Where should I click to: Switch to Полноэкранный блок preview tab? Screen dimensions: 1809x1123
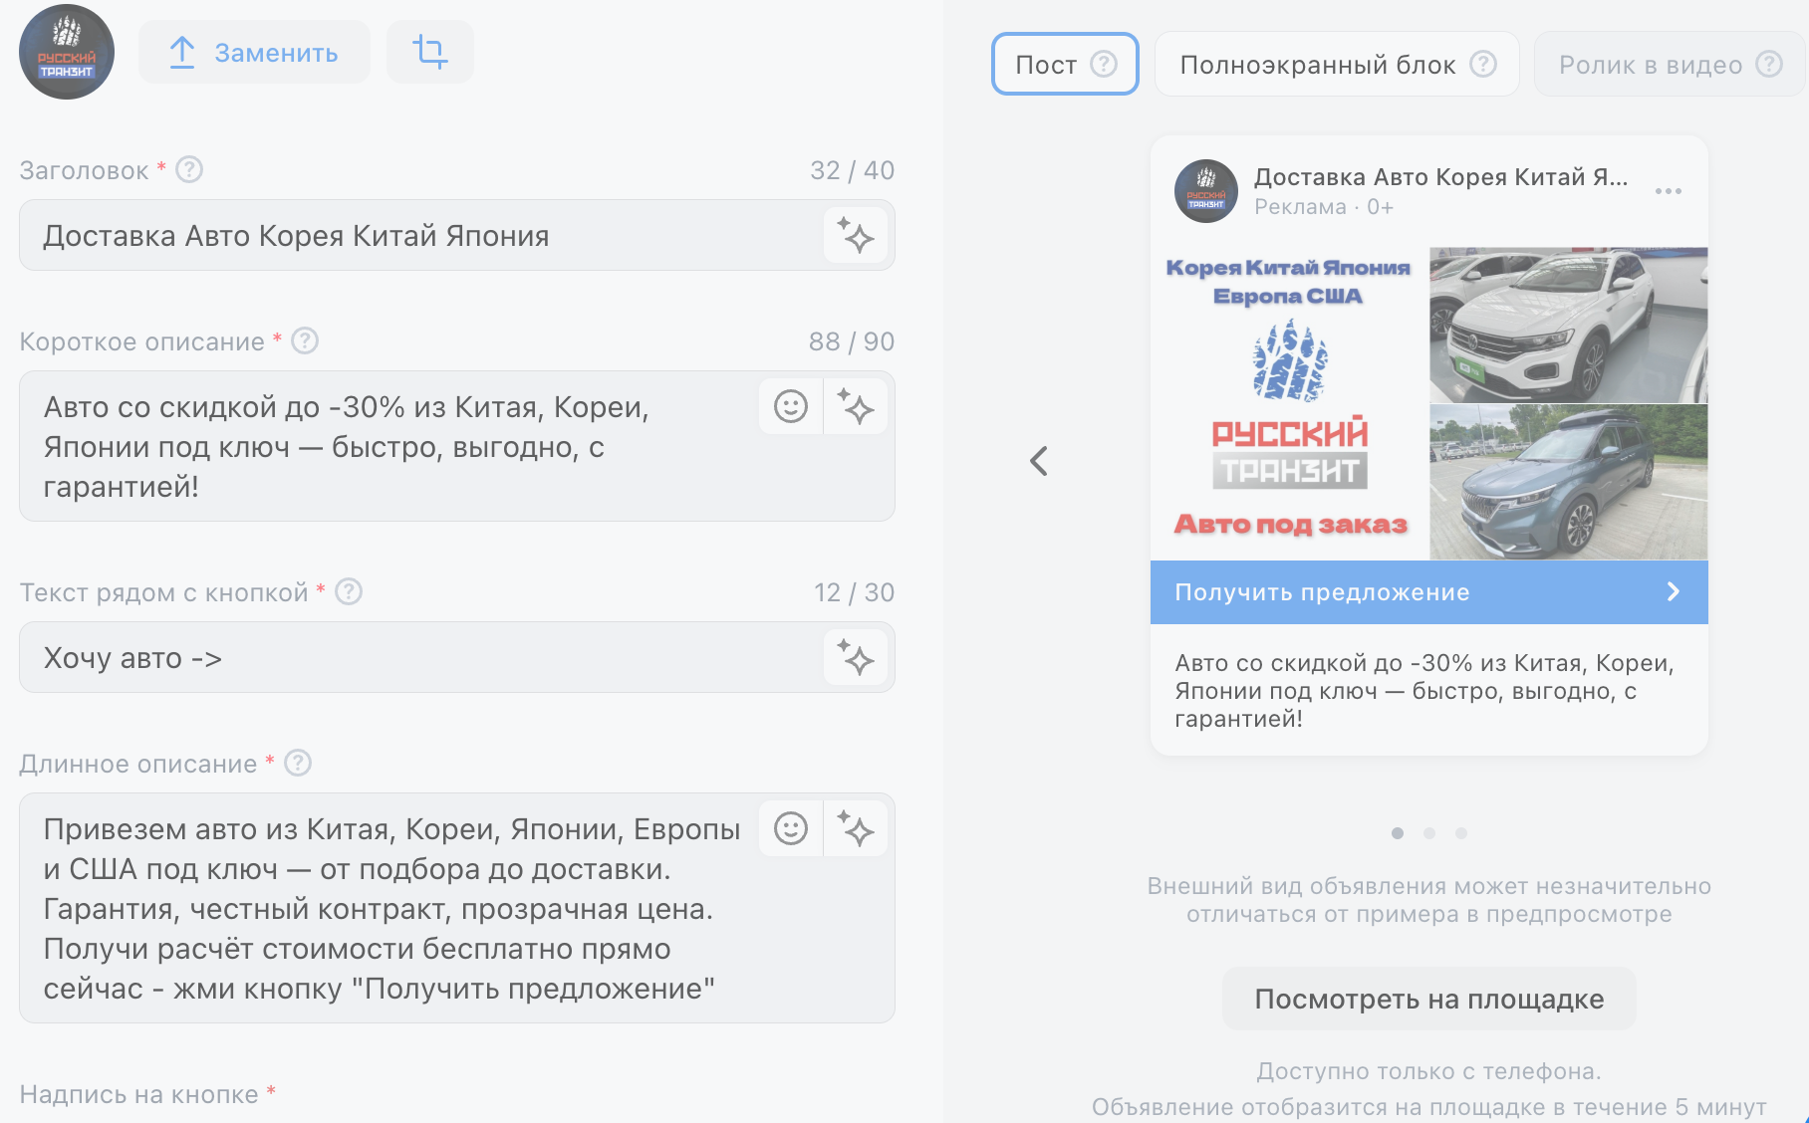pyautogui.click(x=1337, y=65)
